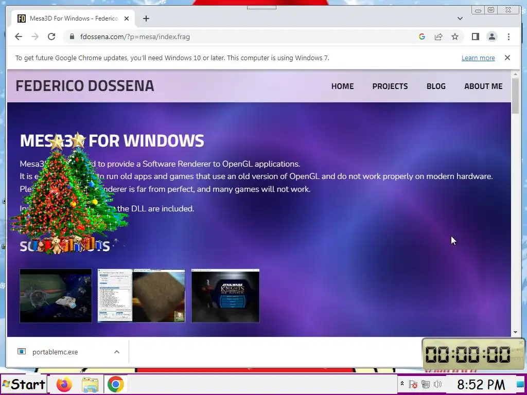
Task: Open the spaceship game screenshot thumbnail
Action: point(56,296)
